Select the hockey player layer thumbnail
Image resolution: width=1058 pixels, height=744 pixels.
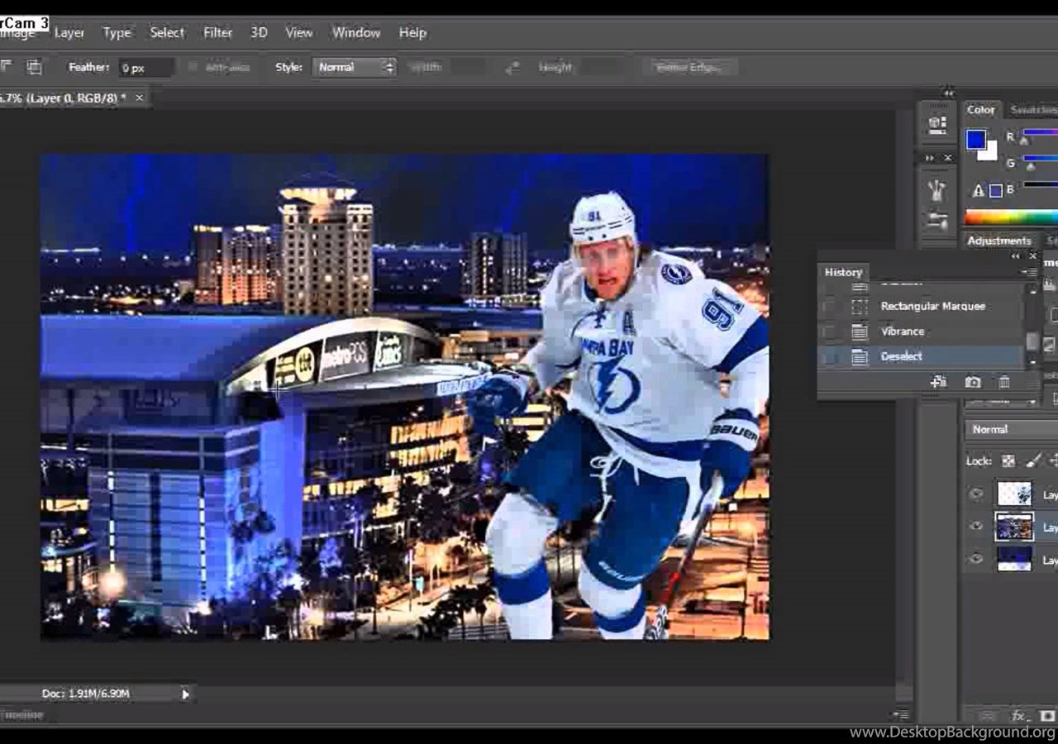(1014, 494)
